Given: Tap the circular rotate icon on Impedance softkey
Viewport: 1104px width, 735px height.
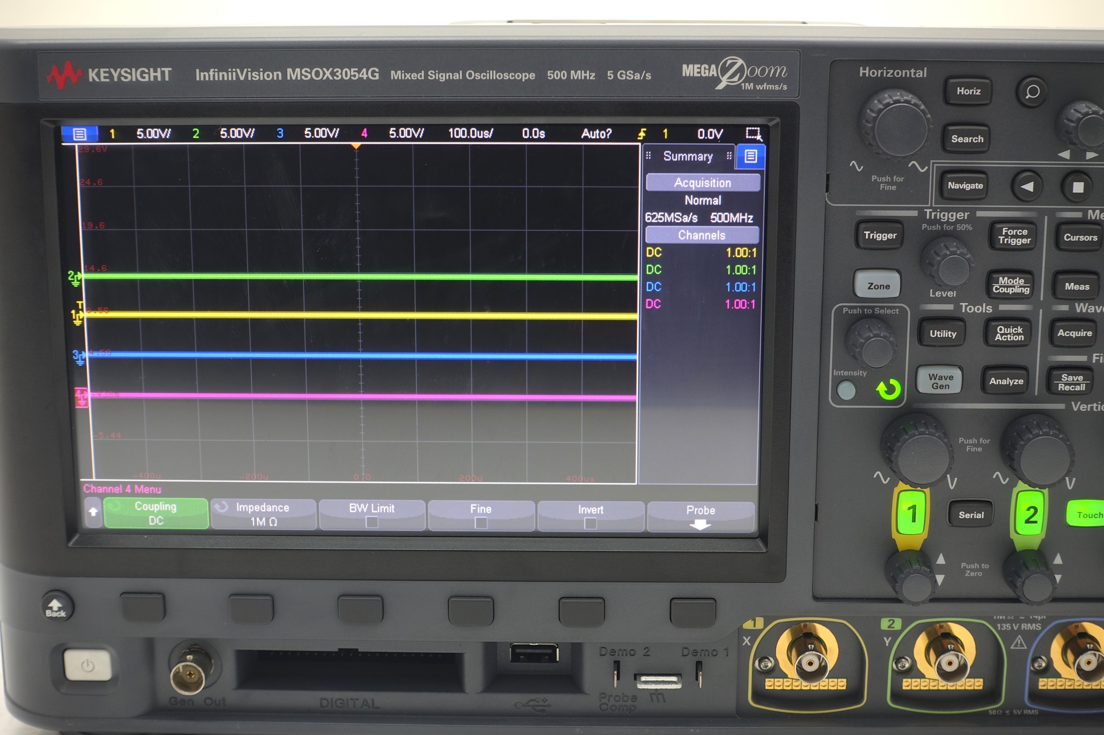Looking at the screenshot, I should point(220,506).
